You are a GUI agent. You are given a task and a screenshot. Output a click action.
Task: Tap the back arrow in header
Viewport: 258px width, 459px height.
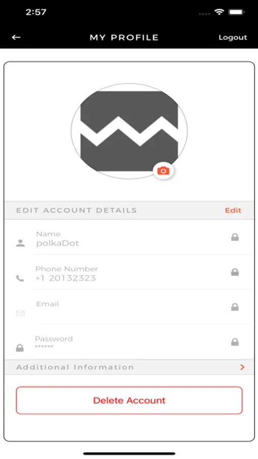click(x=16, y=37)
